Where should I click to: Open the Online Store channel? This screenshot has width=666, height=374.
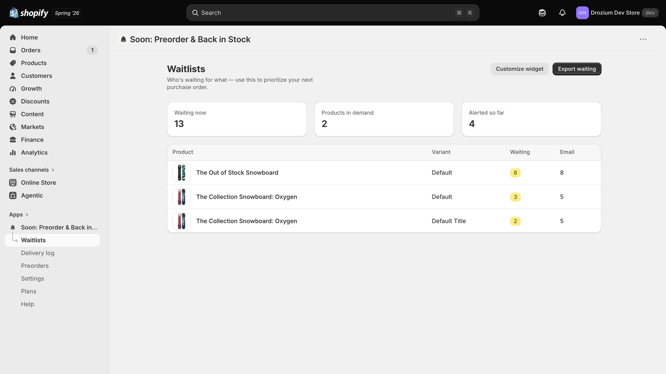(x=52, y=183)
